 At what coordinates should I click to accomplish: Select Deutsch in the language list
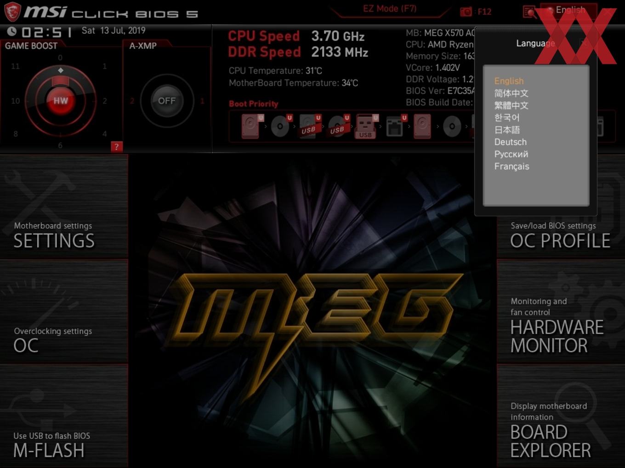tap(511, 142)
